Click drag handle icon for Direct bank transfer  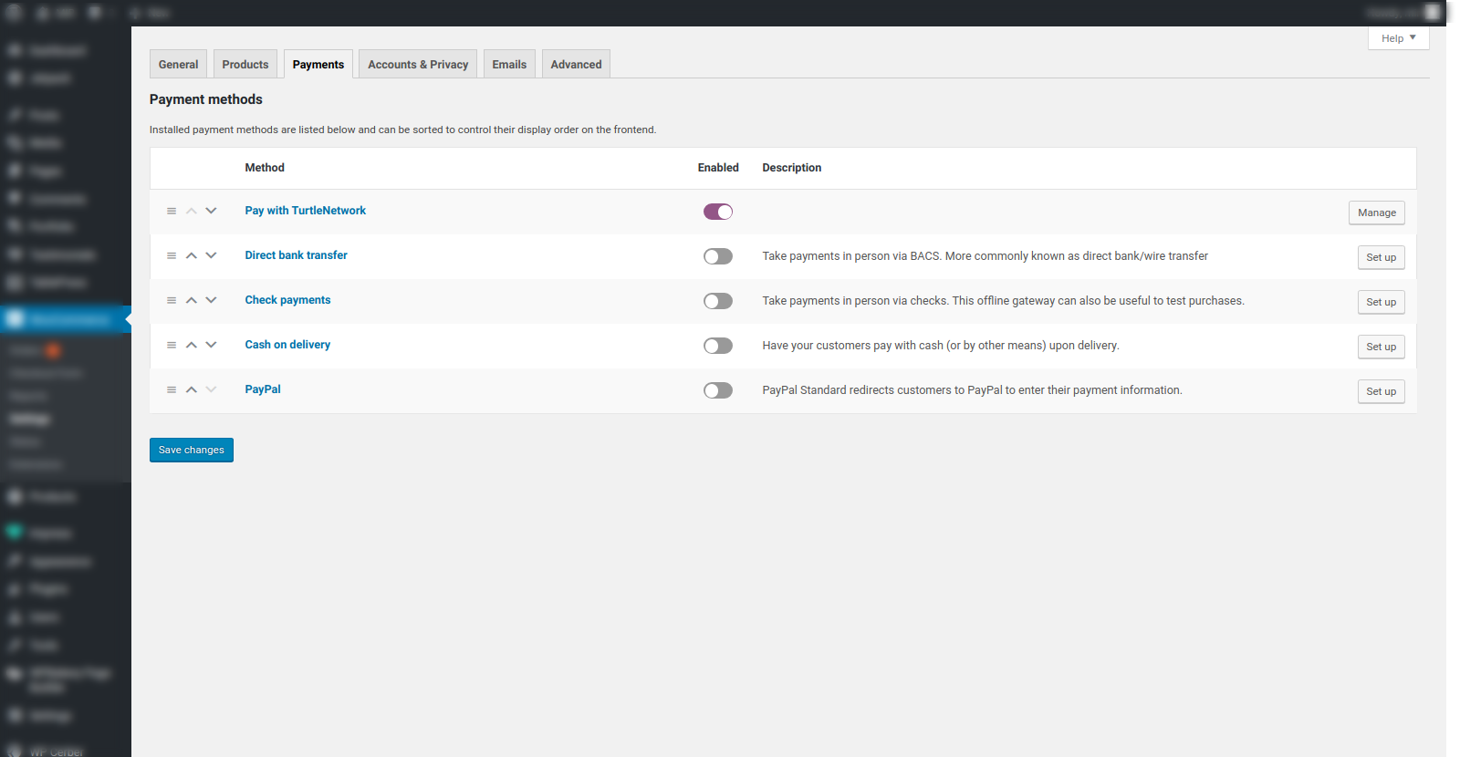click(172, 256)
